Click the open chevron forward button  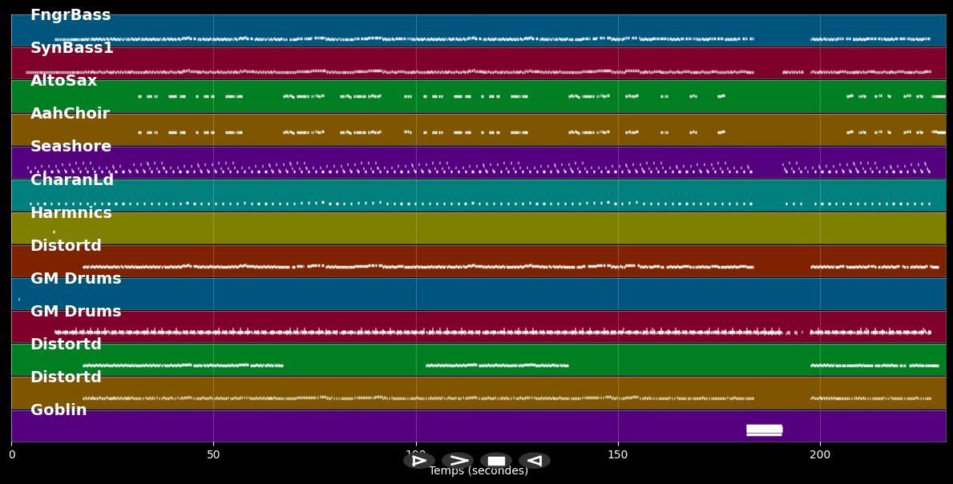[457, 461]
